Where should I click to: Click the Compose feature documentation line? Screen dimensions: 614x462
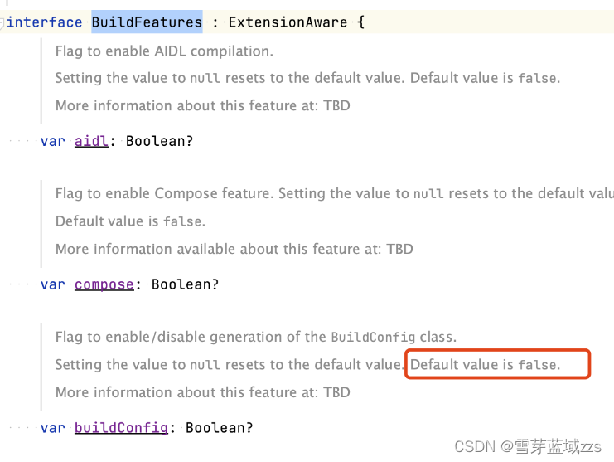click(x=335, y=193)
